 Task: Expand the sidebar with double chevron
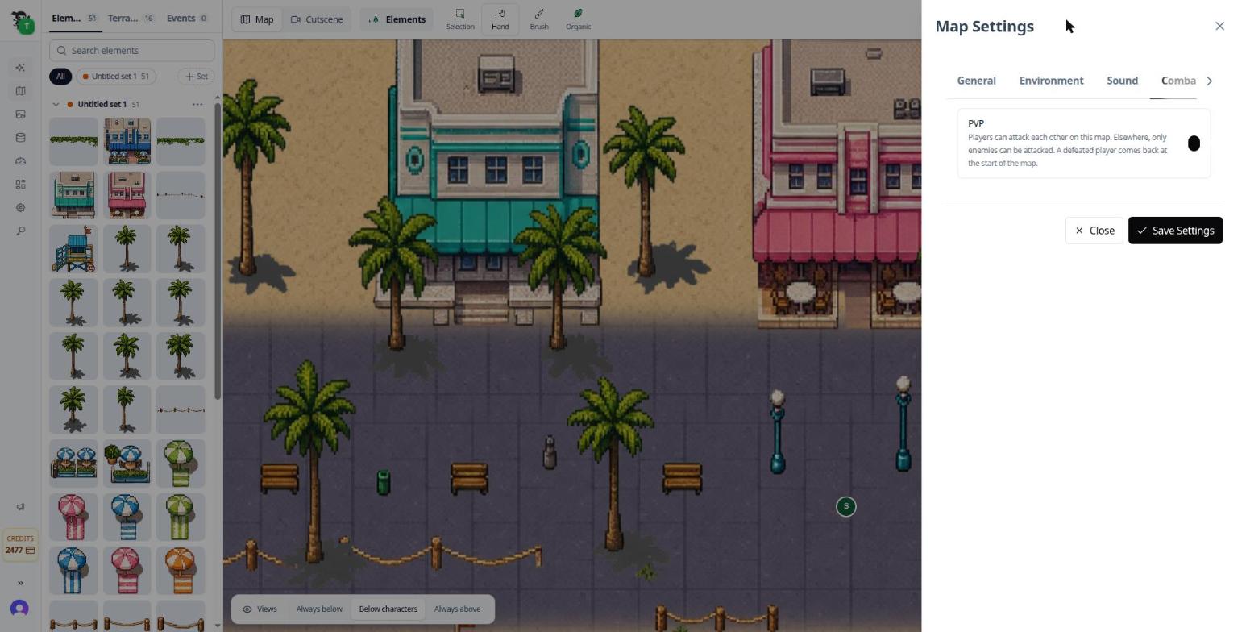[x=20, y=583]
